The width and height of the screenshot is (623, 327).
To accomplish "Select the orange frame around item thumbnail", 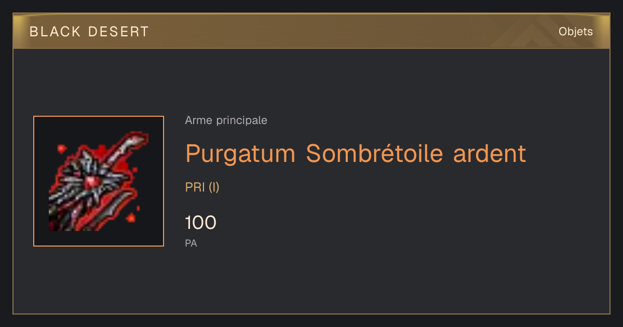I will [x=99, y=181].
